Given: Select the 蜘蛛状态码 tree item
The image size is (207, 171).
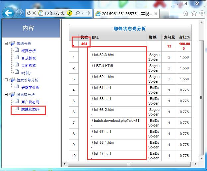Looking at the screenshot, I should coord(30,109).
